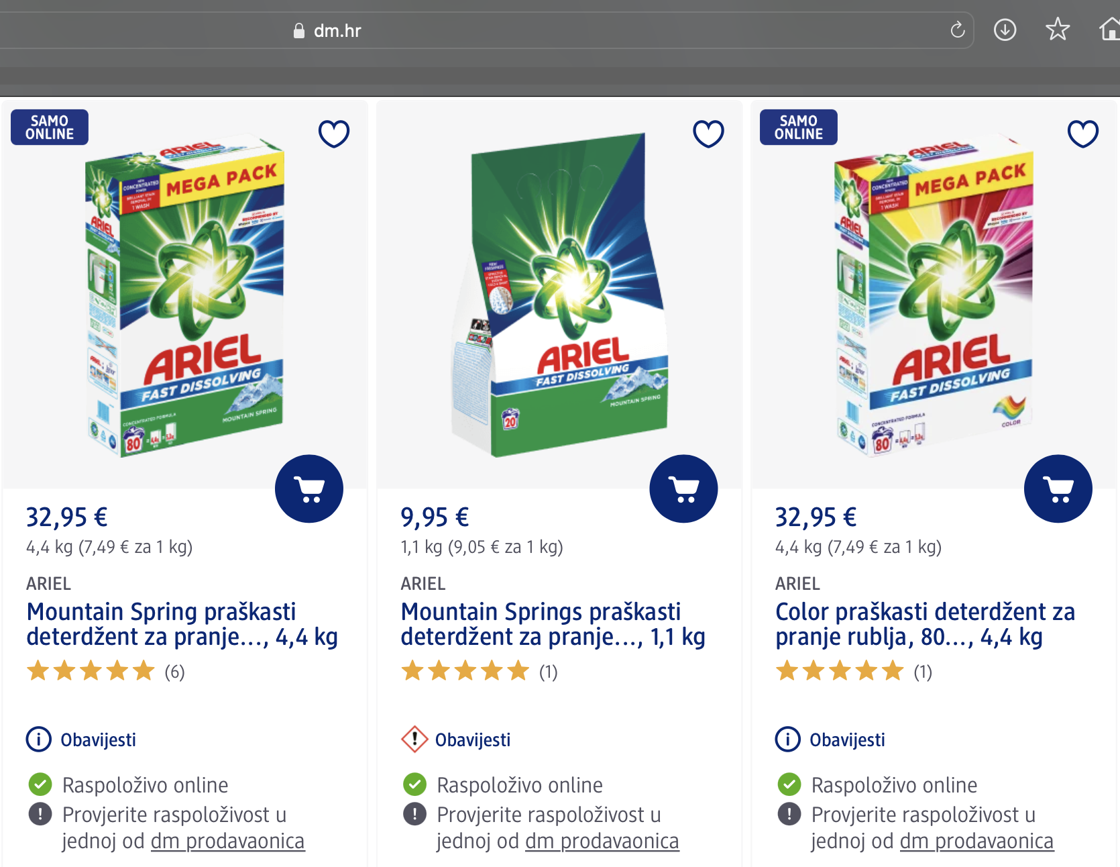Open Mountain Spring praškasti deterdžent 4,4 kg title
Image resolution: width=1120 pixels, height=867 pixels.
coord(182,624)
